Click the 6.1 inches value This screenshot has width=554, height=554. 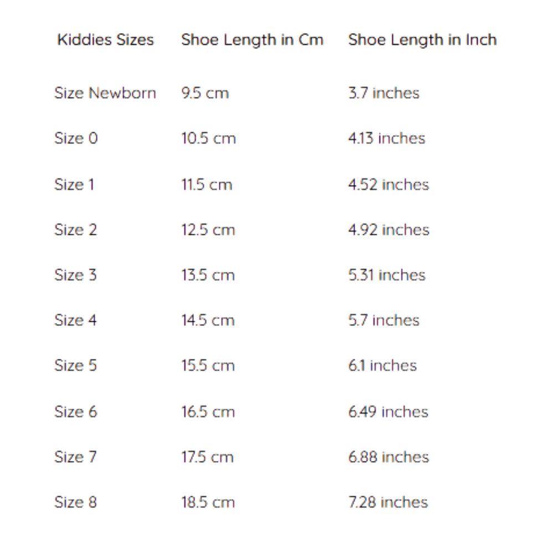click(382, 366)
